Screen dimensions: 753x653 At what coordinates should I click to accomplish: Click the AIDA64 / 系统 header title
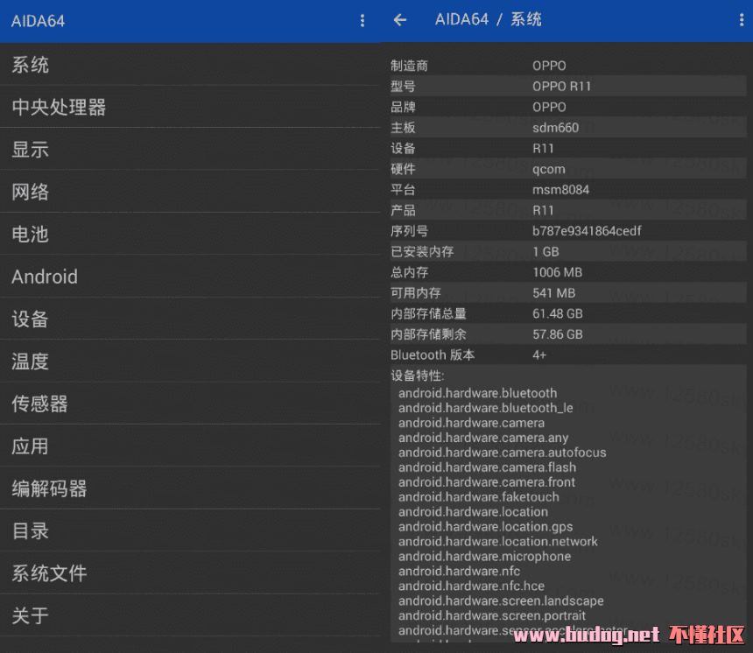(488, 19)
